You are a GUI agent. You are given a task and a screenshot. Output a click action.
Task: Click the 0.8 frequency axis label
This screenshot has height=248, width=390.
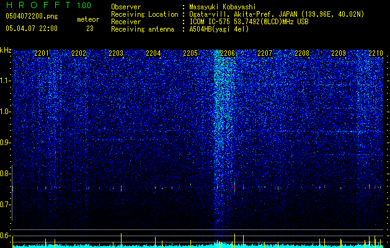tap(5, 174)
